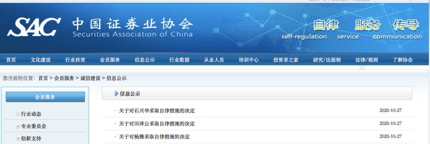Select 会员服务 in the navigation bar
This screenshot has height=144, width=430.
pyautogui.click(x=110, y=60)
